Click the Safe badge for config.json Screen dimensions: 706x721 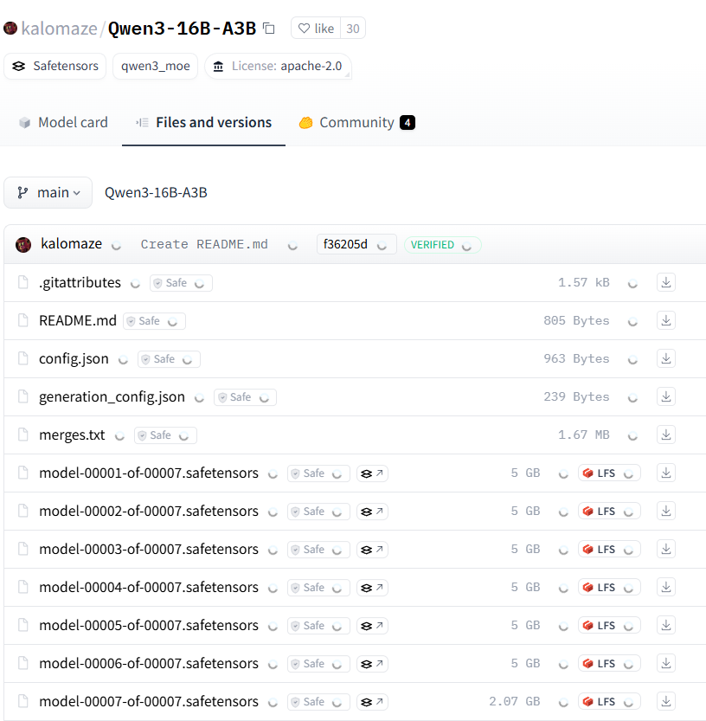170,359
